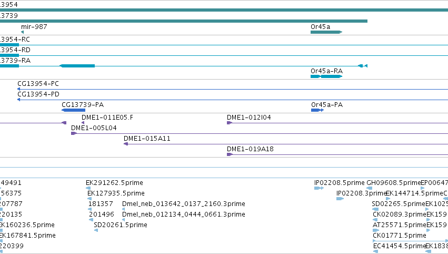
Task: Click Dmel_neb_012134_0444_0661.3prime label
Action: click(183, 214)
